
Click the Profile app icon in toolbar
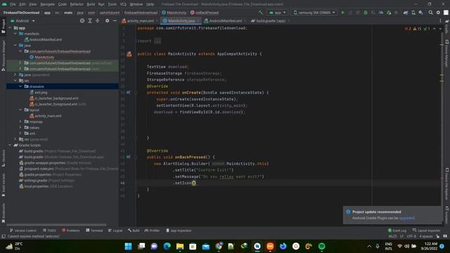coord(381,13)
